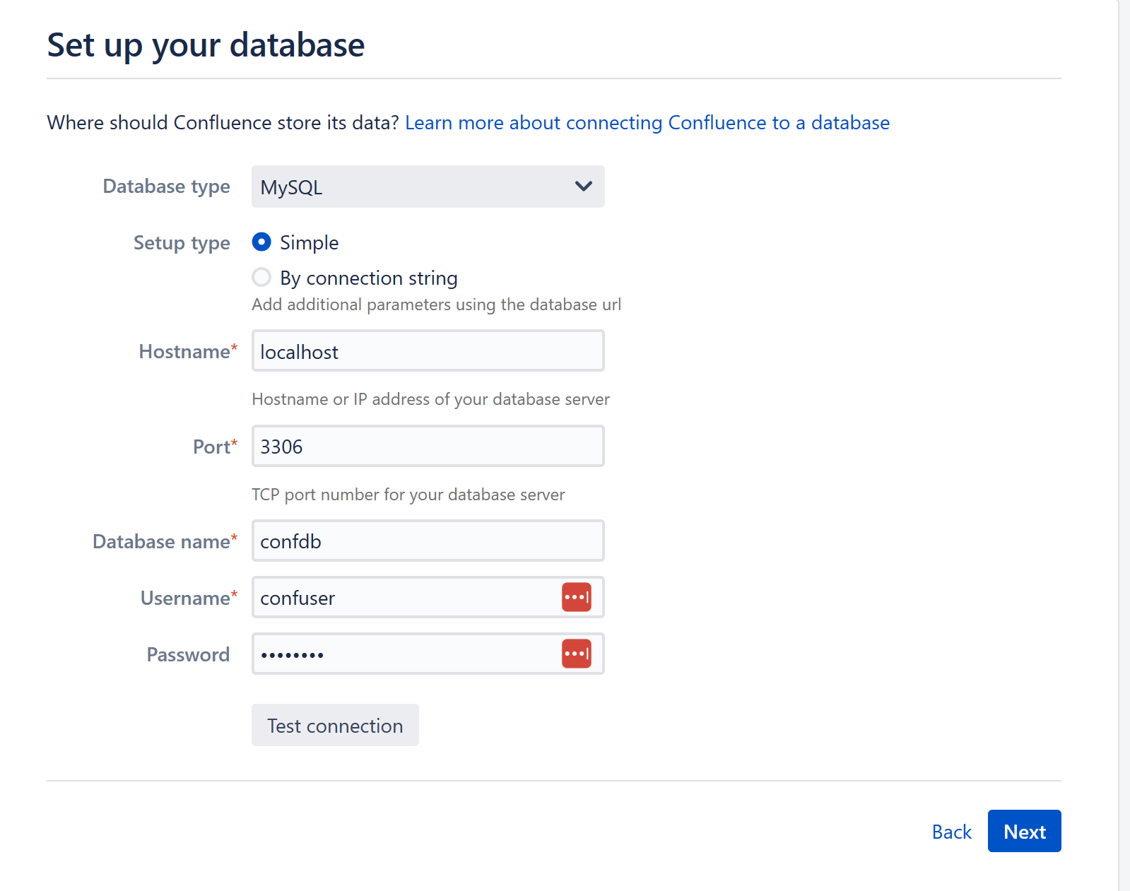Click 'Add additional parameters using the database url' text
The height and width of the screenshot is (891, 1130).
pos(436,305)
